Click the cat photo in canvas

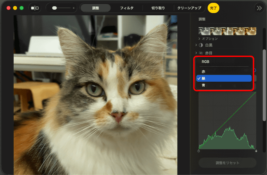pyautogui.click(x=95, y=95)
